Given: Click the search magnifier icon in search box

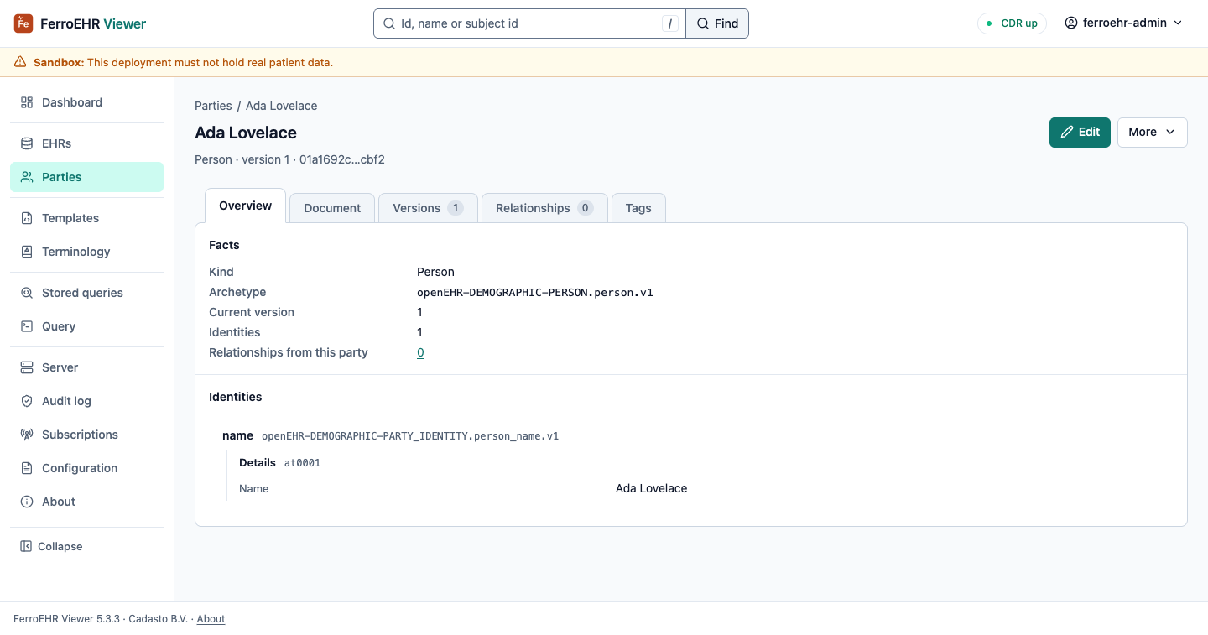Looking at the screenshot, I should [x=389, y=23].
